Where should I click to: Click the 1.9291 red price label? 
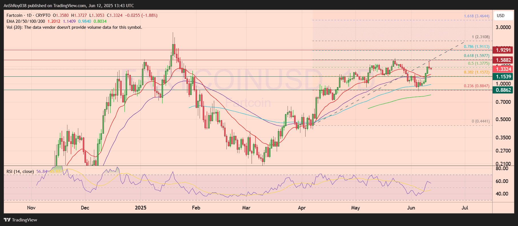pos(503,50)
